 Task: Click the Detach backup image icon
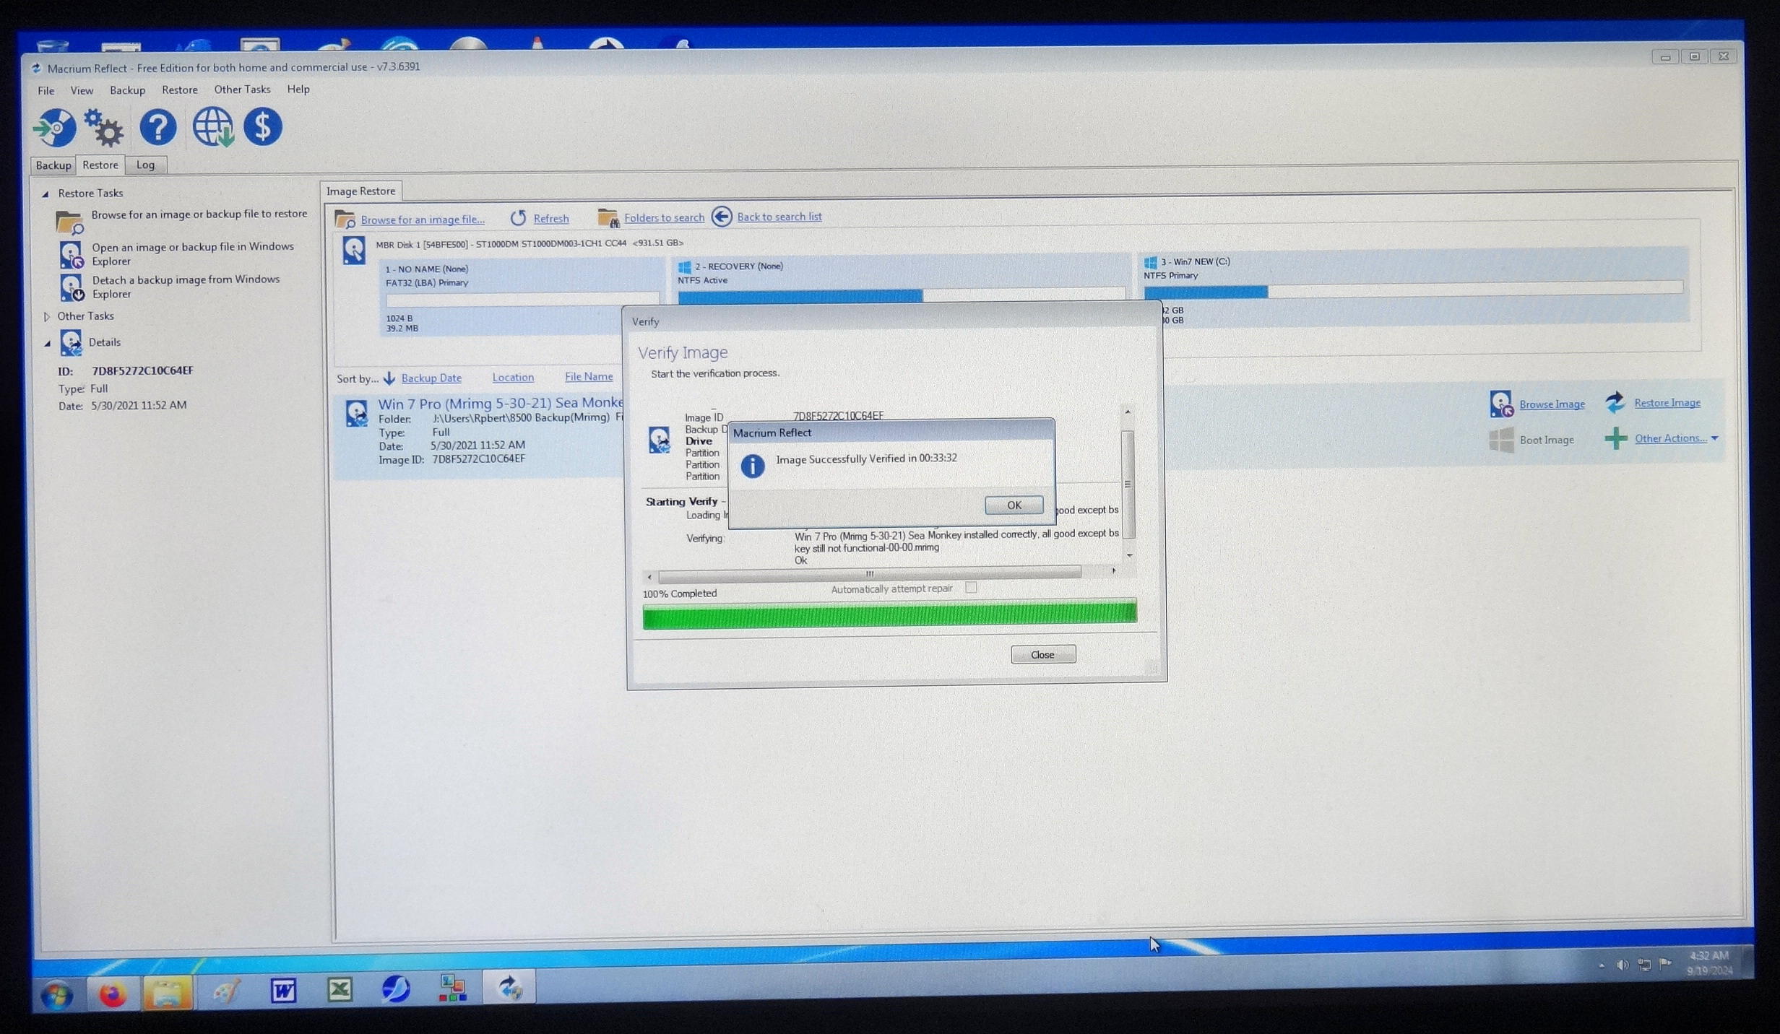72,287
